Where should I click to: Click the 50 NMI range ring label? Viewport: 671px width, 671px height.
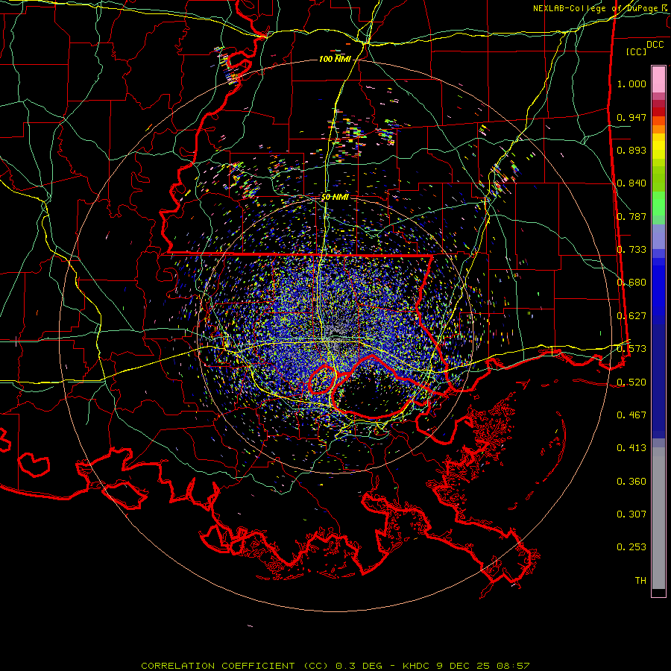point(335,198)
